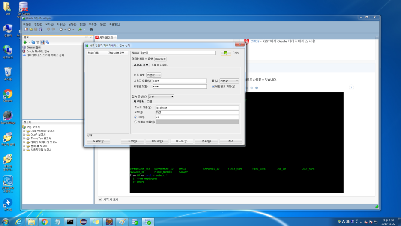The image size is (401, 226).
Task: Click next arrow on start page carousel
Action: [351, 87]
